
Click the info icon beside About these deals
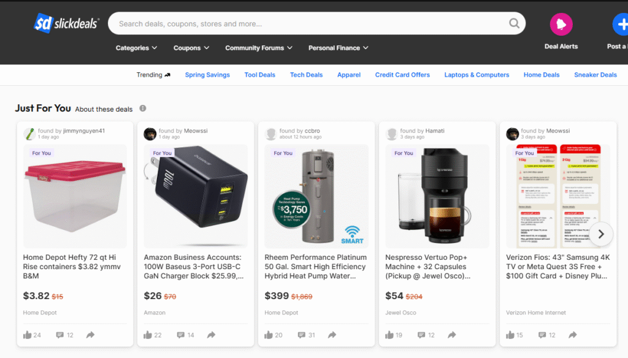pyautogui.click(x=142, y=109)
